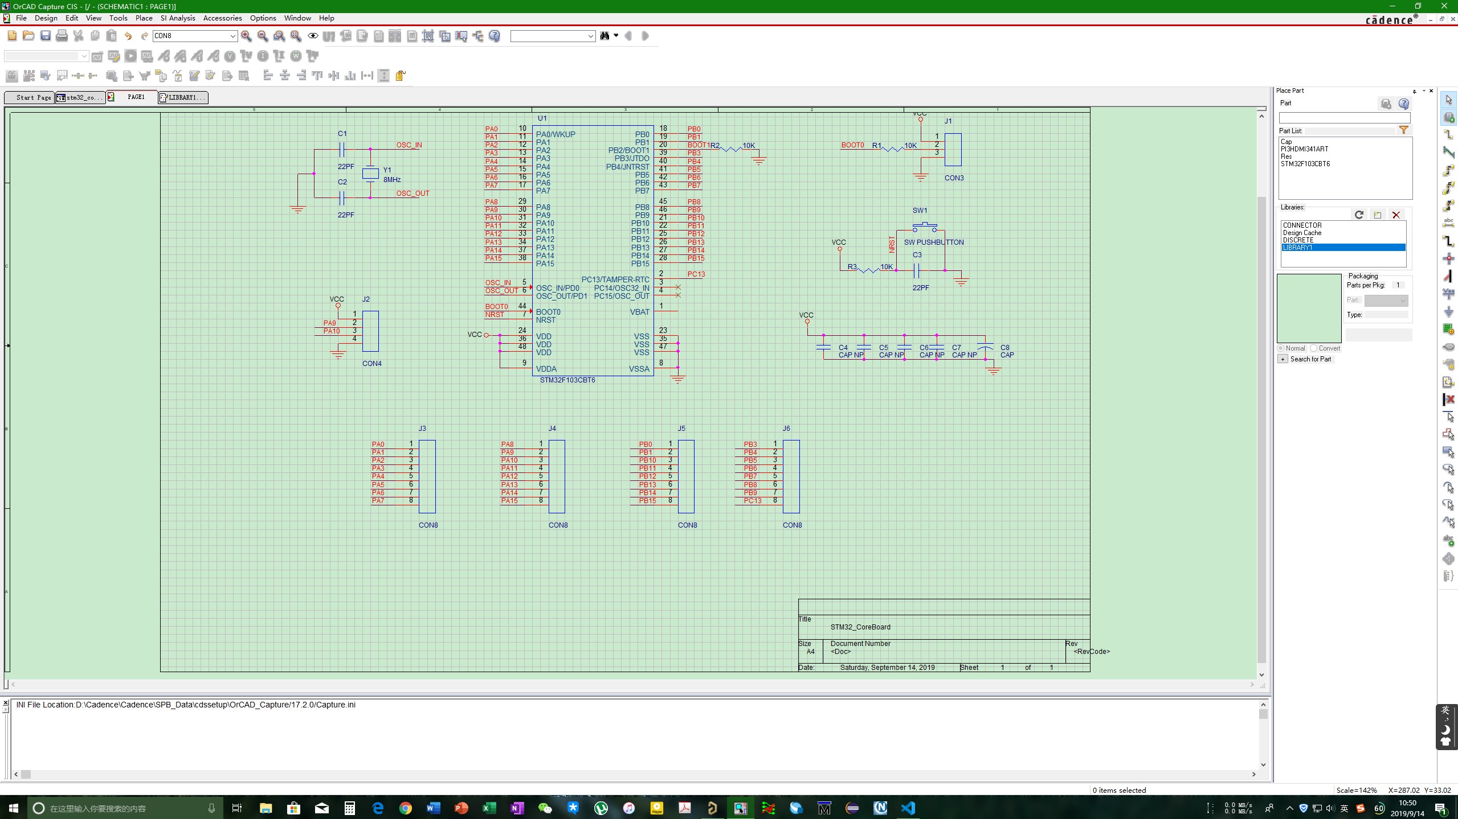Select STM32F103CBT6 in the Part List
The image size is (1458, 819).
point(1305,164)
